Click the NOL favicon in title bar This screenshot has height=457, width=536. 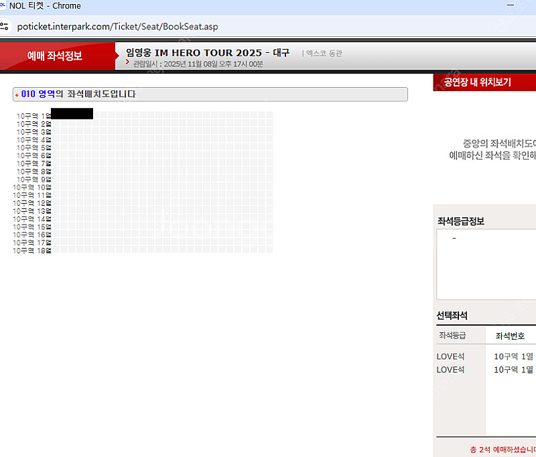click(x=3, y=5)
